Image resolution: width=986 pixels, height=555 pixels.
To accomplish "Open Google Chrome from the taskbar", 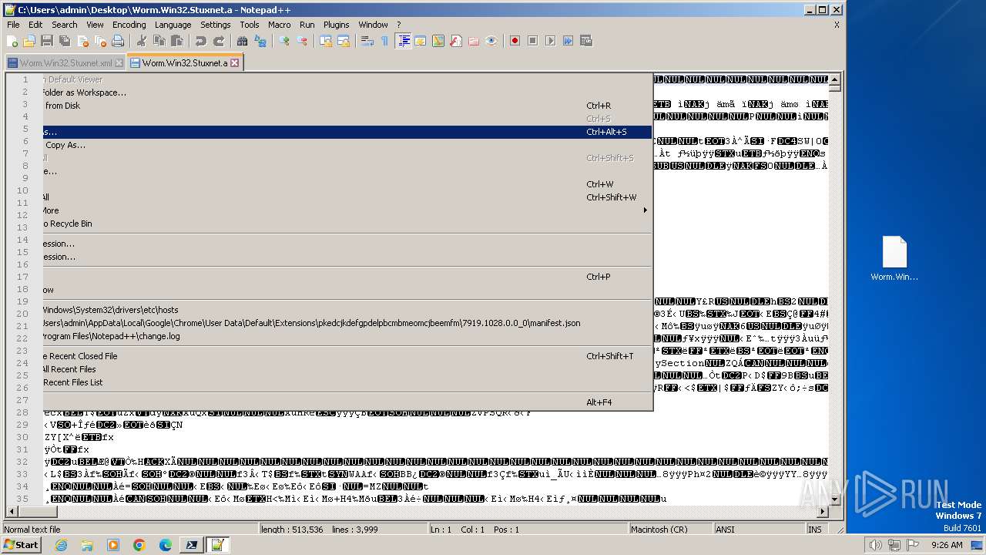I will tap(139, 545).
